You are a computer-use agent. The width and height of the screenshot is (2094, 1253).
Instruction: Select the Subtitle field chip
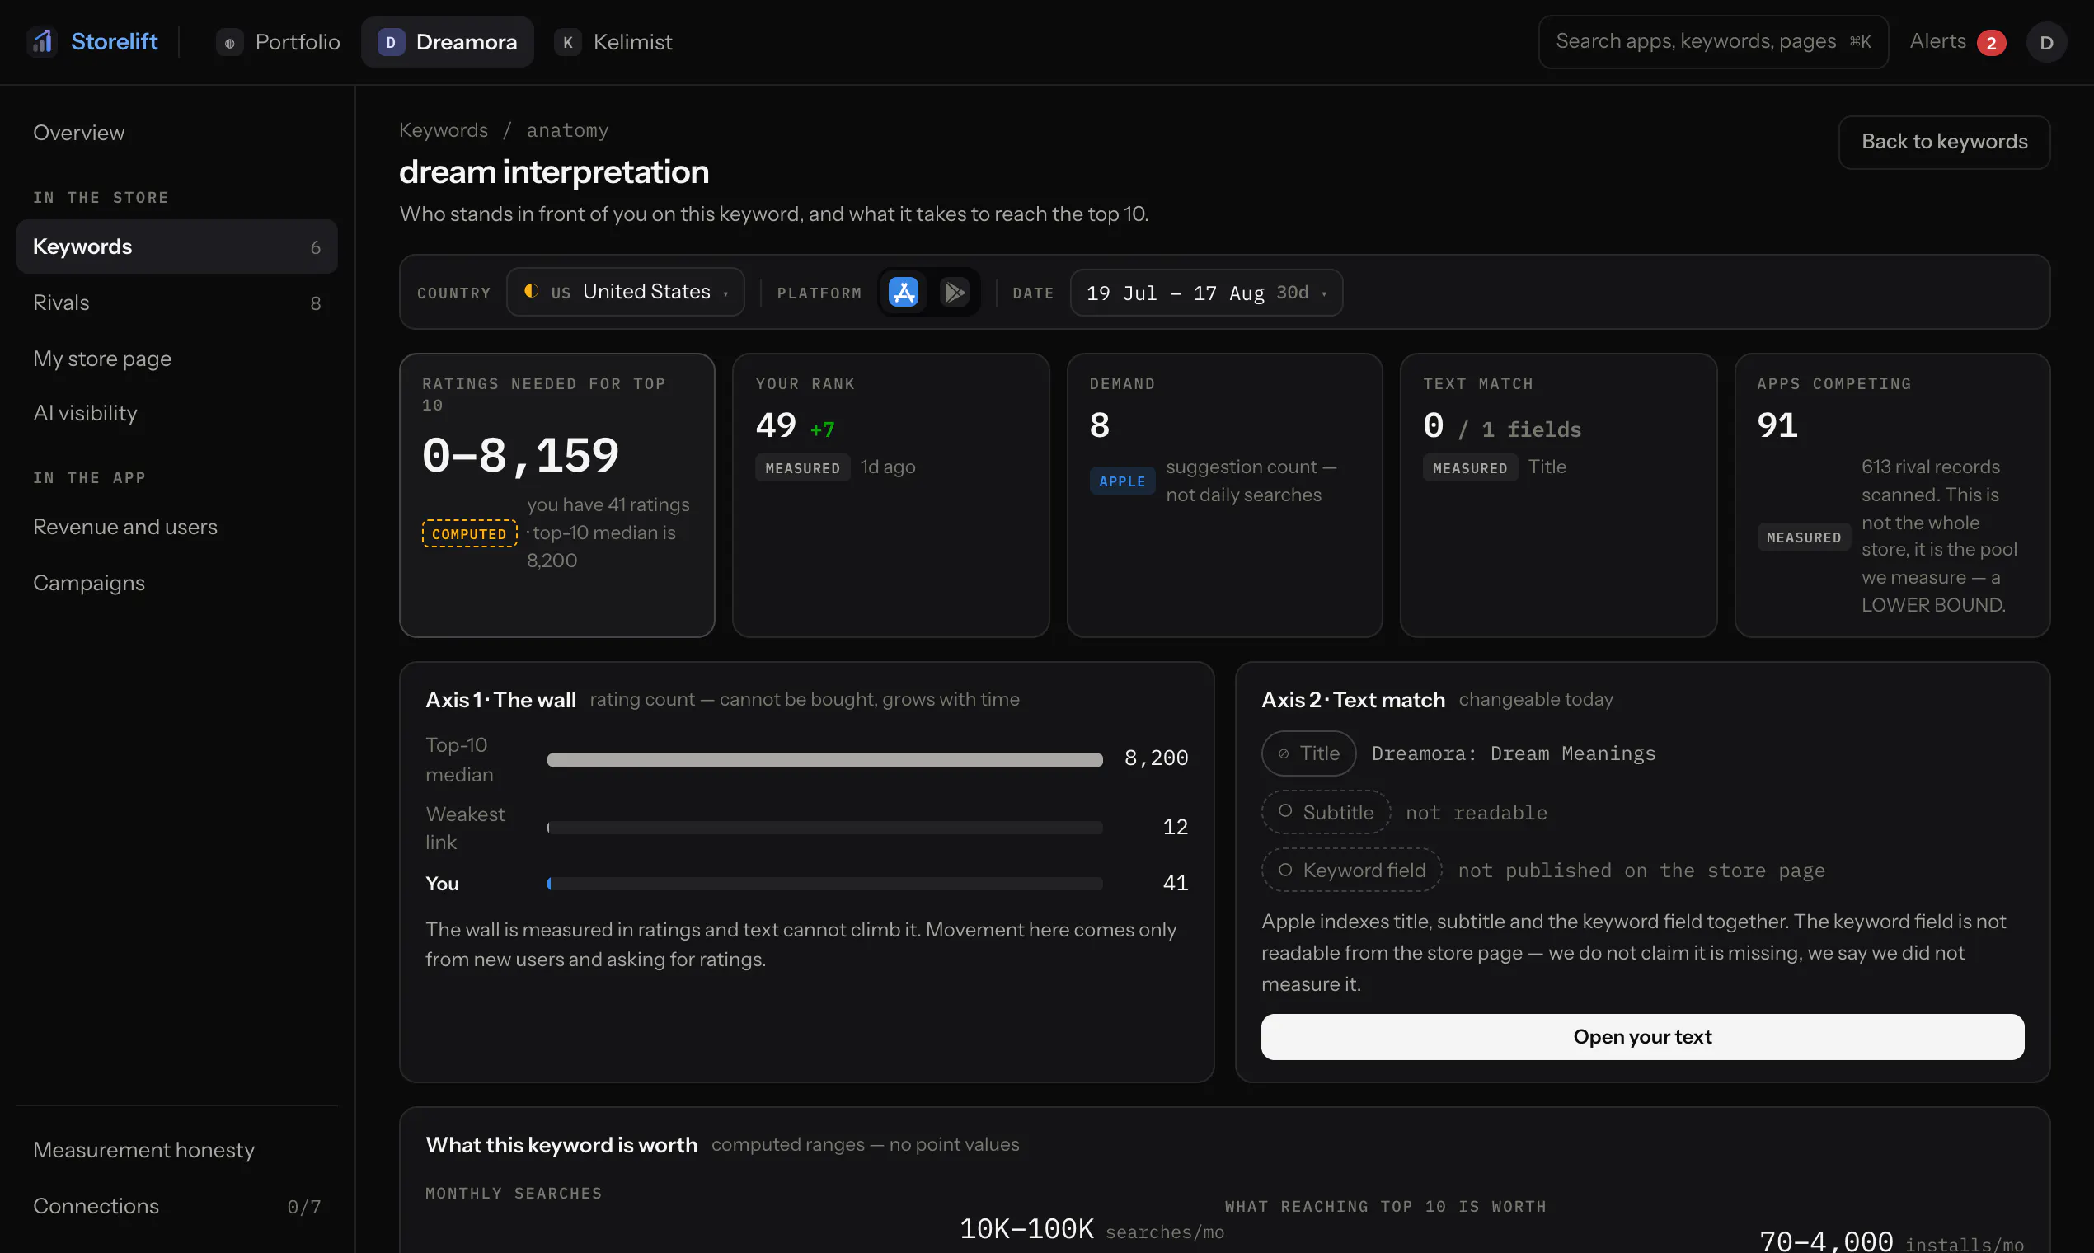(x=1326, y=812)
